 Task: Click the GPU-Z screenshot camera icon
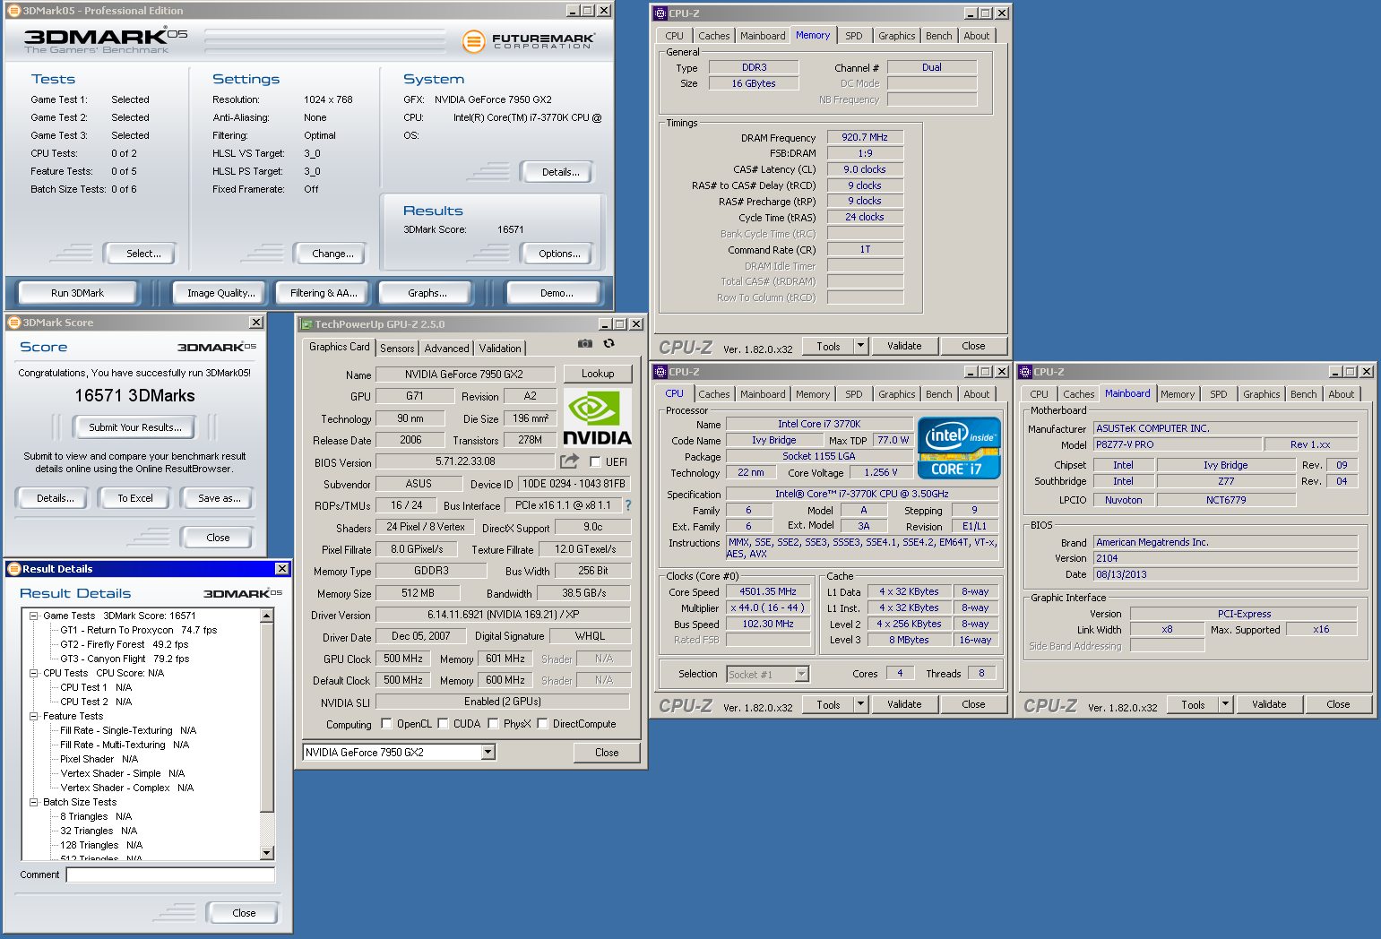tap(585, 343)
